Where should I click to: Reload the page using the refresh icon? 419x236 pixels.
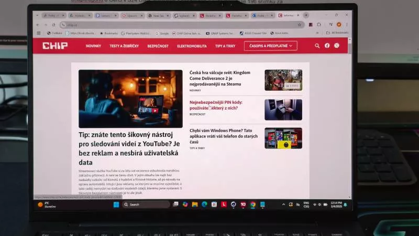coord(54,25)
